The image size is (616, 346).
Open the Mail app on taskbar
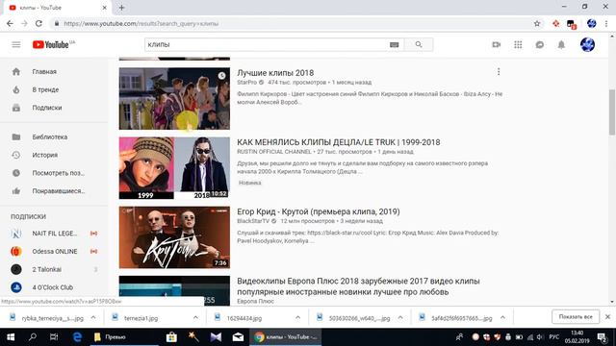238,337
